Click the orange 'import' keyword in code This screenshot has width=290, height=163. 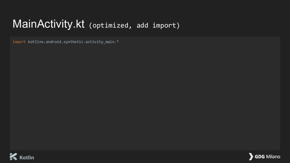pos(19,42)
